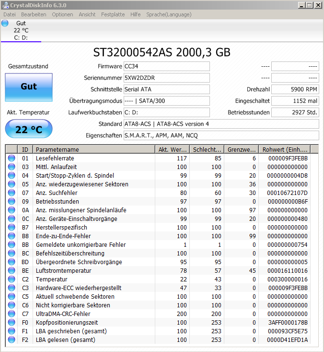The height and width of the screenshot is (352, 324).
Task: Click the status orb for Geräte-Einschaltvorgänge
Action: (x=12, y=218)
